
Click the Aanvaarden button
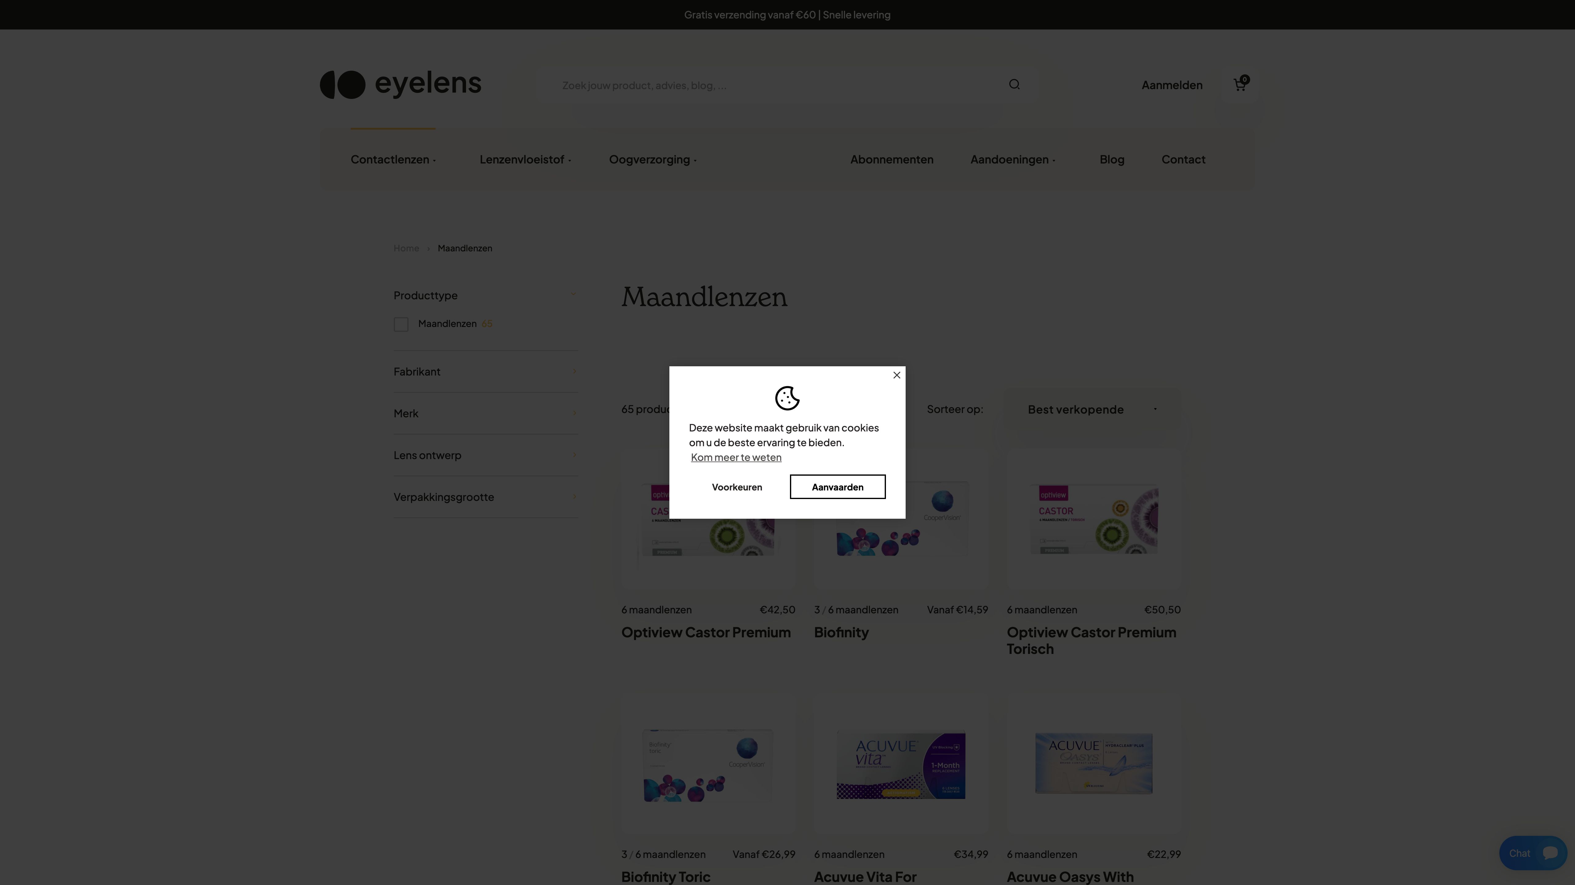point(838,487)
